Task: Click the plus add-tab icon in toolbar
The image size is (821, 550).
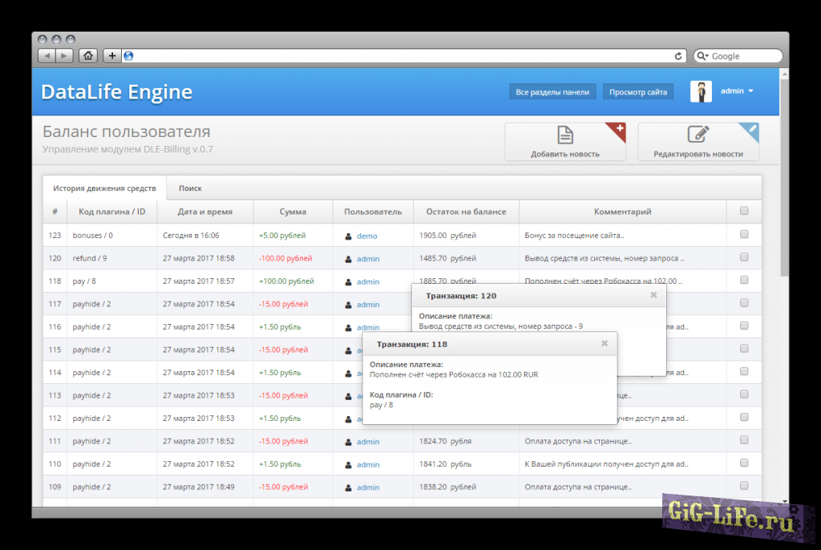Action: click(x=112, y=56)
